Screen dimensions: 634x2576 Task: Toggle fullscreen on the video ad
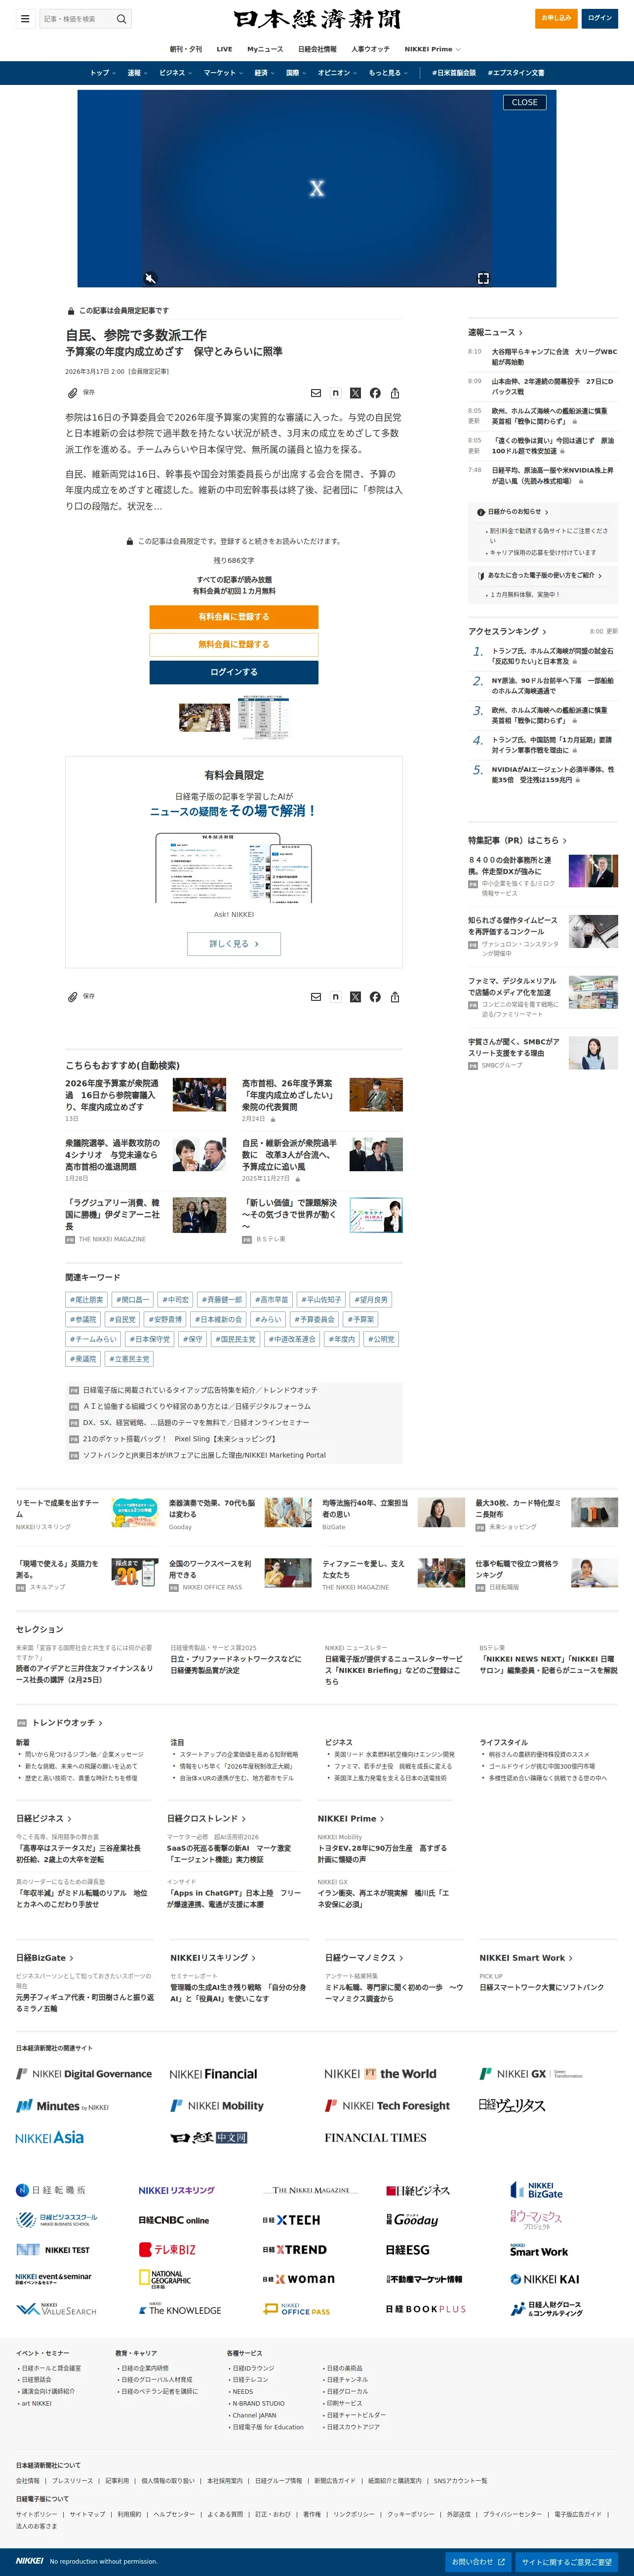(483, 278)
